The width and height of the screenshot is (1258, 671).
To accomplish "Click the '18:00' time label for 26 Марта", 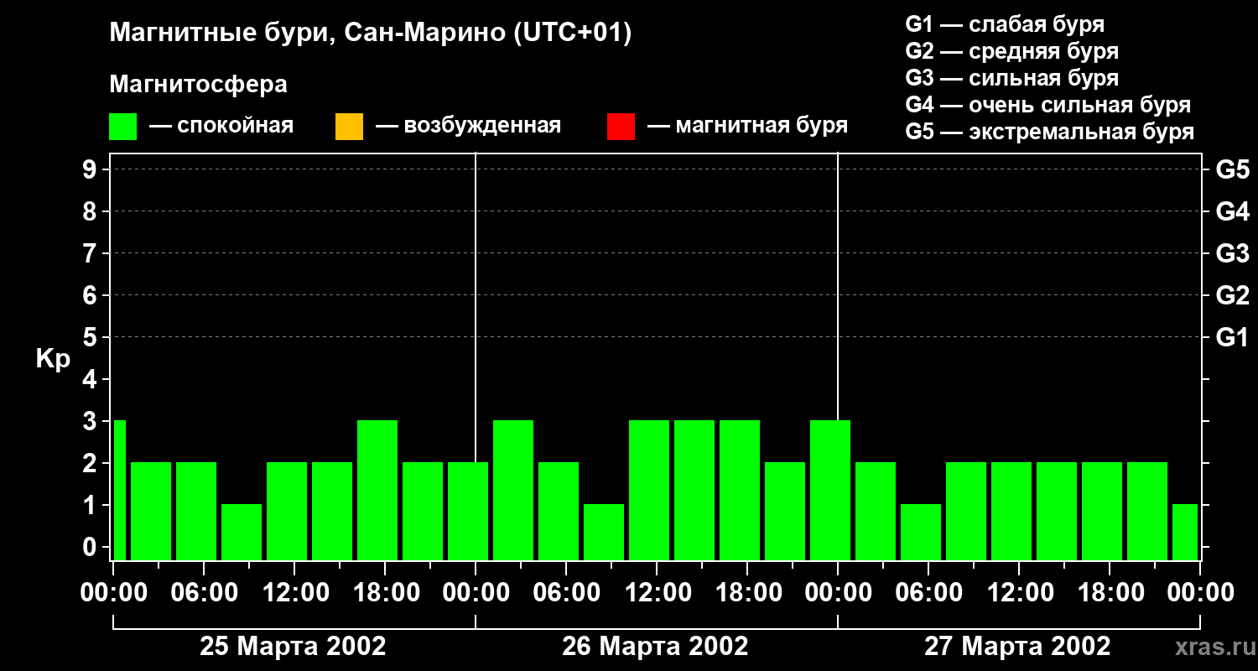I will point(747,593).
